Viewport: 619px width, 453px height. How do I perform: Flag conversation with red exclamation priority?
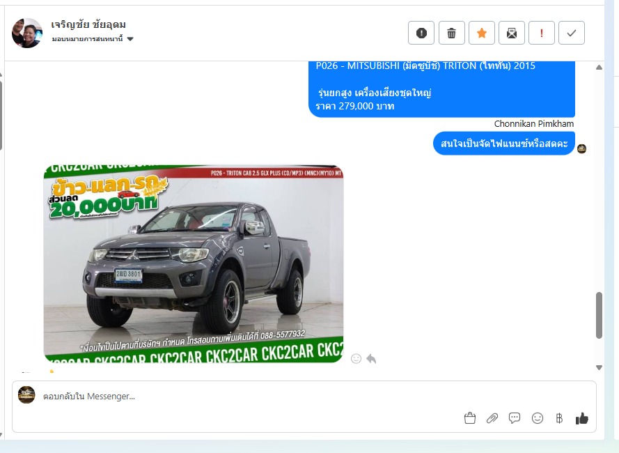click(542, 33)
